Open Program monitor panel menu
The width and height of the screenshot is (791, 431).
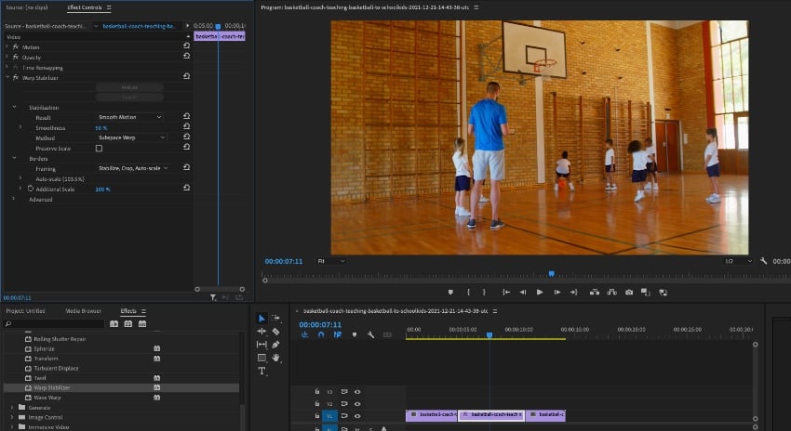pos(476,7)
